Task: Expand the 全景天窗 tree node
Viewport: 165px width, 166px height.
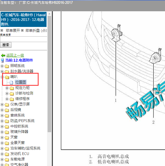Action: tap(2, 143)
